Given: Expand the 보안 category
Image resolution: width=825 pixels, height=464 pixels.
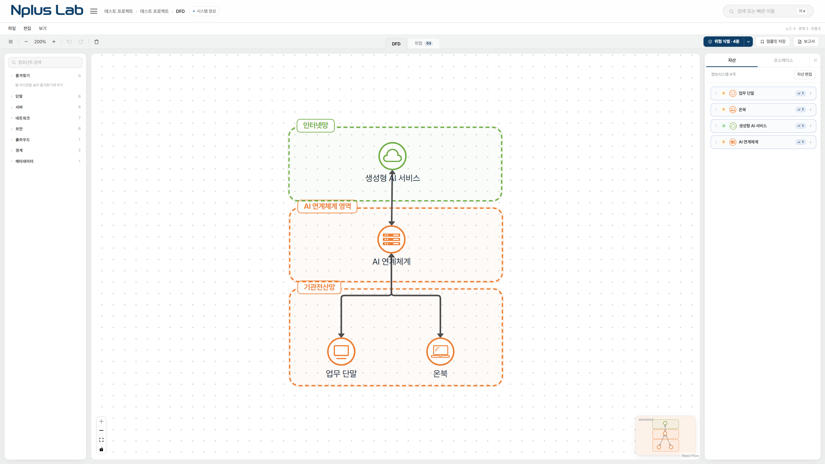Looking at the screenshot, I should click(12, 129).
